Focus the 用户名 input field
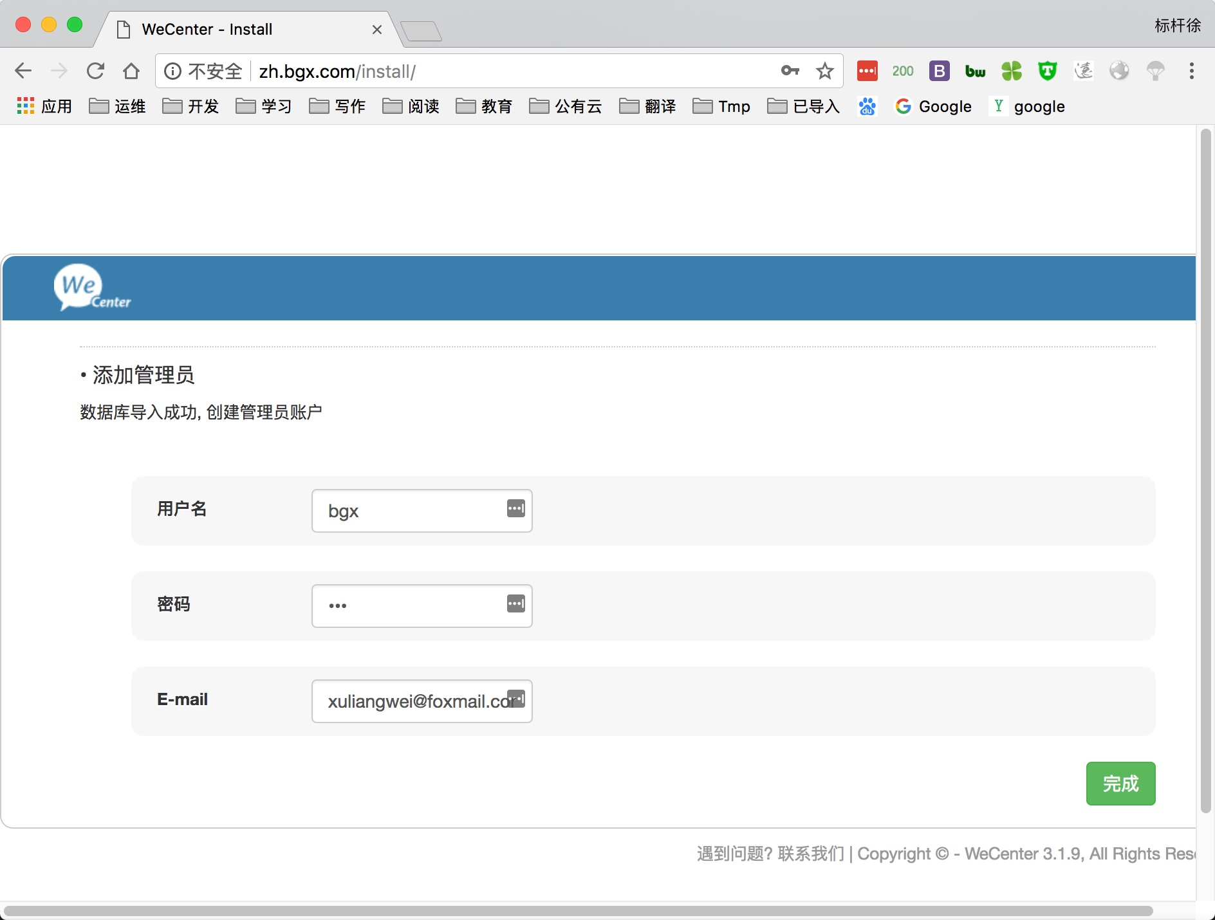Screen dimensions: 1215x920 pos(422,511)
